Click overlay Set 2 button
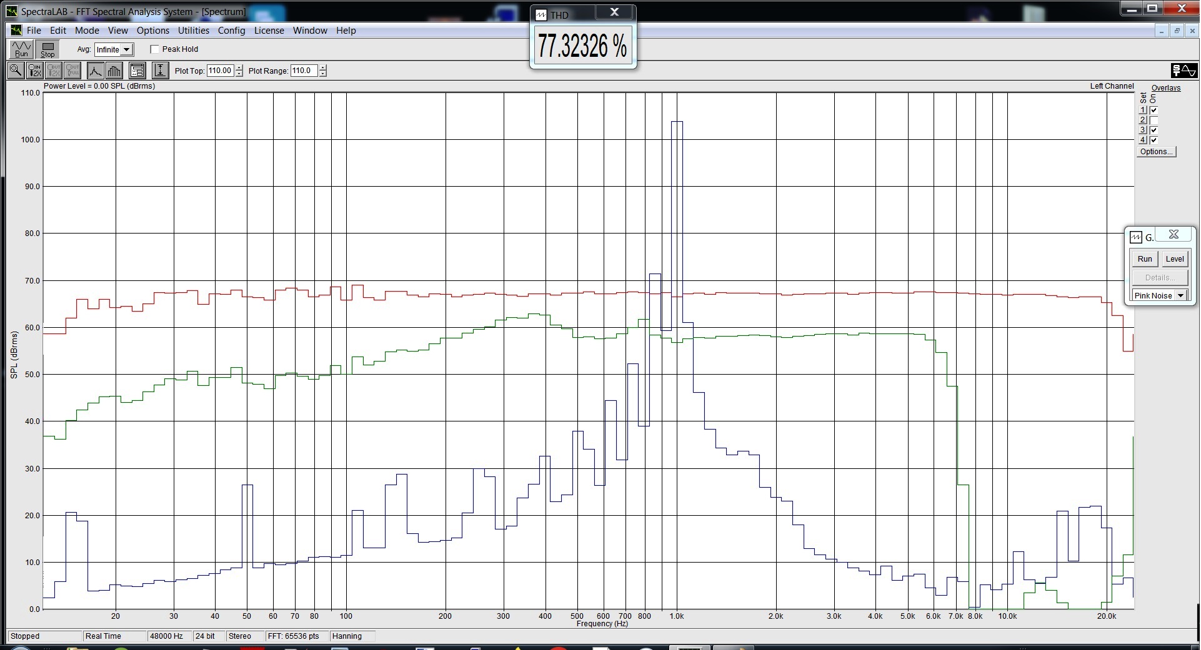The height and width of the screenshot is (650, 1201). pyautogui.click(x=1143, y=120)
